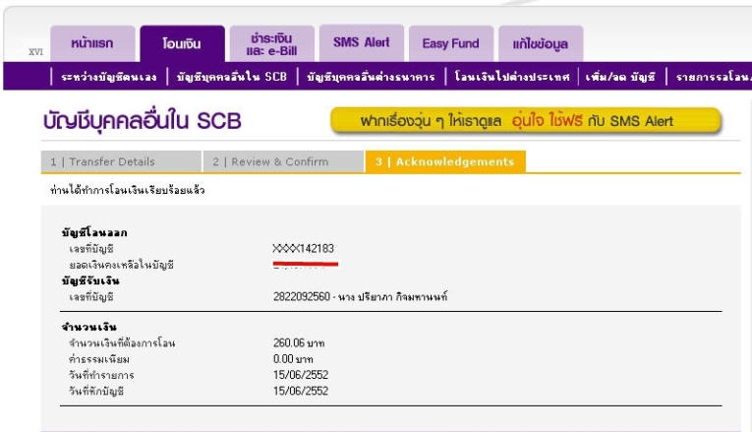Click the ยอดเงินคงเหลือในบัญชี label

click(x=121, y=265)
